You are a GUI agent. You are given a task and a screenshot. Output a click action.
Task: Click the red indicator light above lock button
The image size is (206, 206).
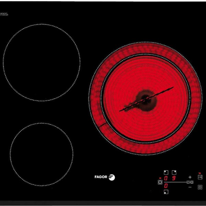click(x=199, y=172)
